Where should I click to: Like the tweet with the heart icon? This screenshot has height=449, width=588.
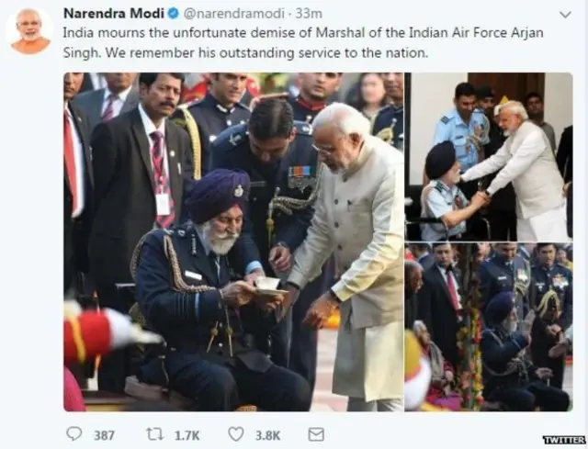coord(236,434)
